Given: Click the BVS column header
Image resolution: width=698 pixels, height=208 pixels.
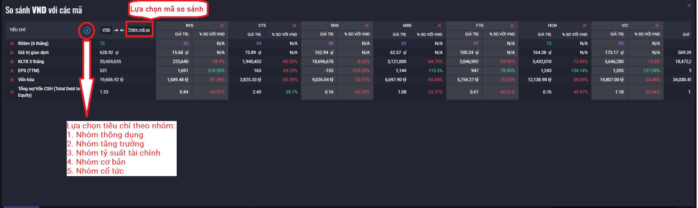Looking at the screenshot, I should pos(189,25).
